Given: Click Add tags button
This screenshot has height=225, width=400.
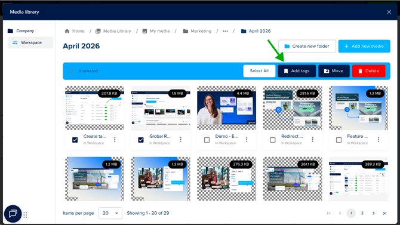Looking at the screenshot, I should click(297, 71).
